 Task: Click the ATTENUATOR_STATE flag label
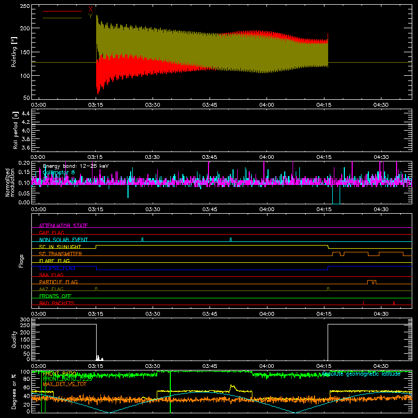tap(63, 226)
